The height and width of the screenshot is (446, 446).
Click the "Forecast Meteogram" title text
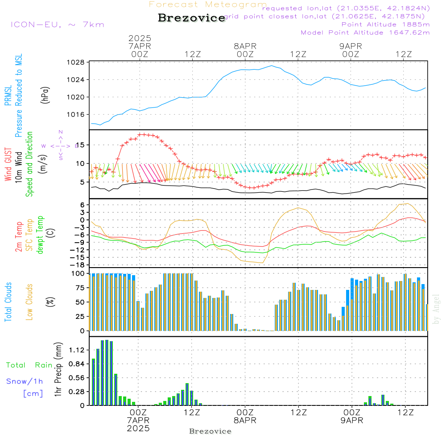point(208,4)
